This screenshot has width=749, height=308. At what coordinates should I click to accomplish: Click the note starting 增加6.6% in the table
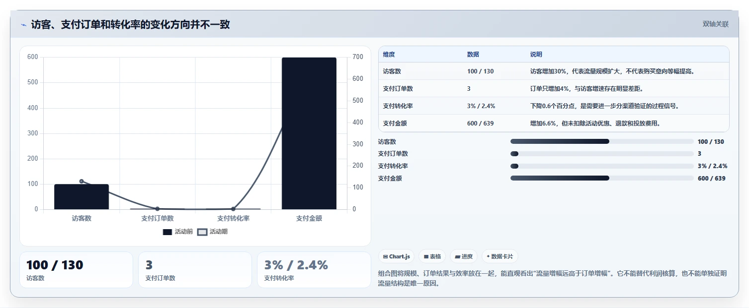595,123
